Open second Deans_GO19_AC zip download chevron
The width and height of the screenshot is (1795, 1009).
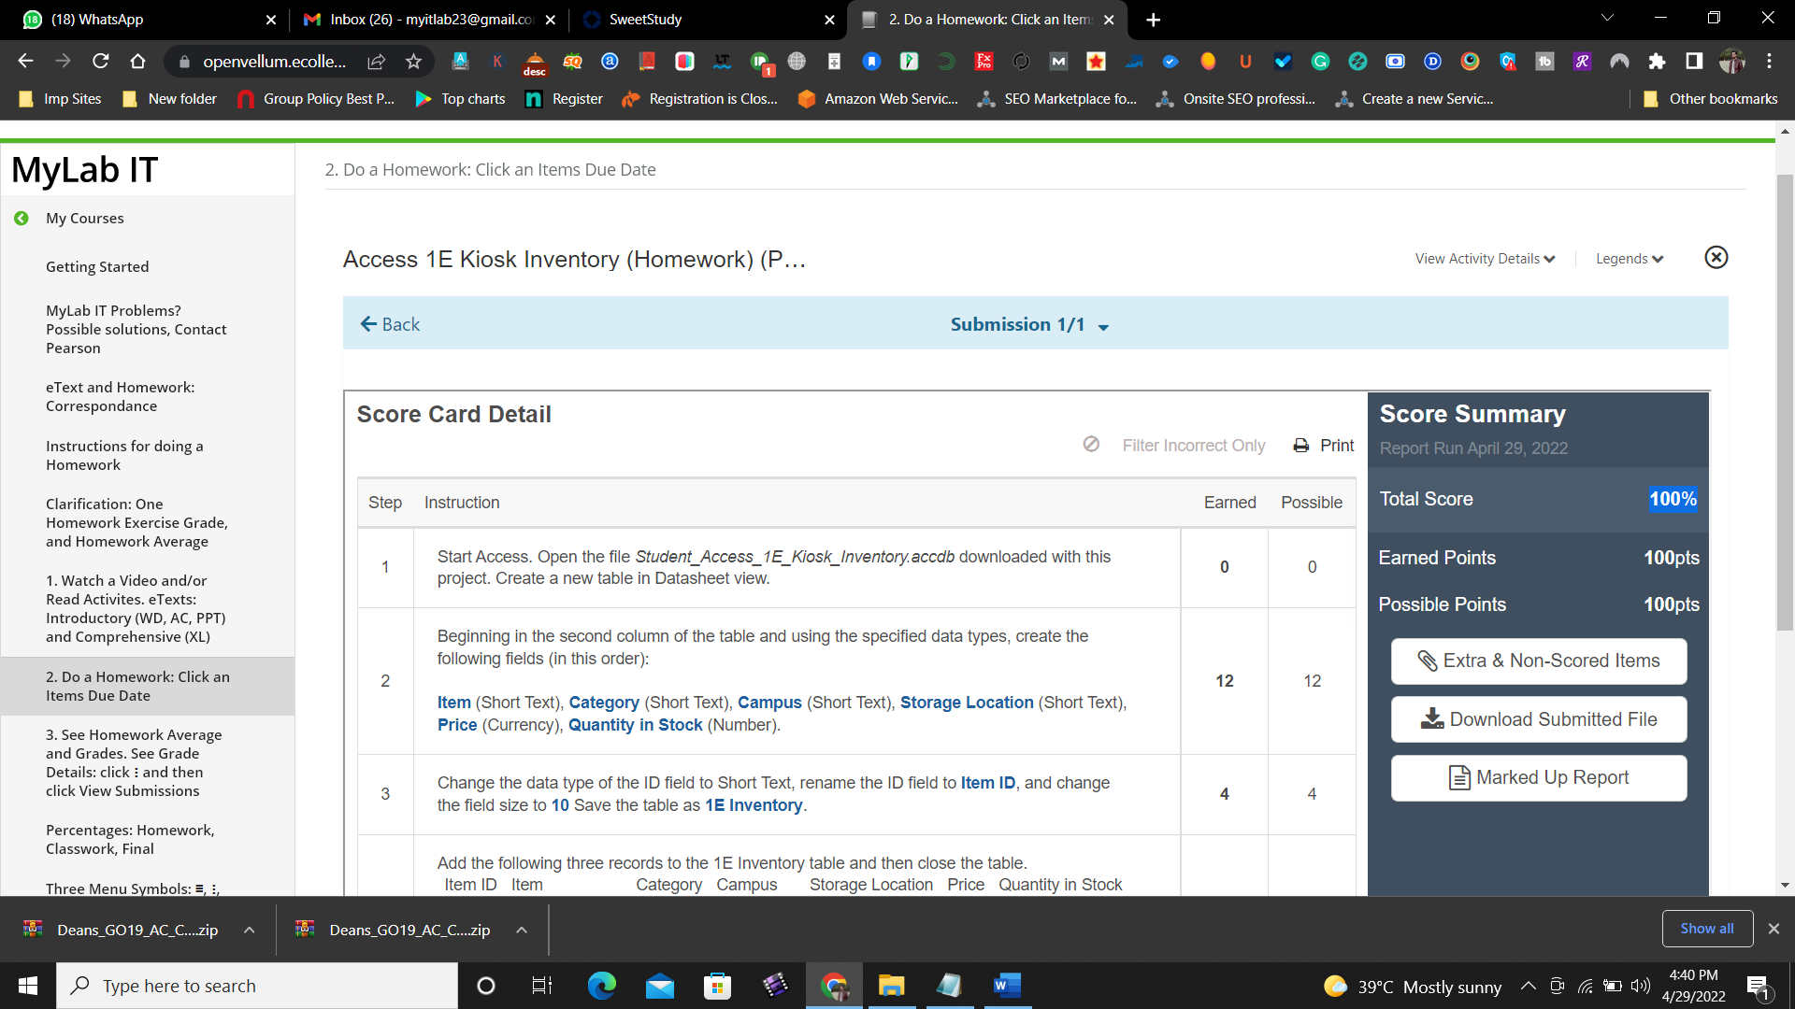(522, 931)
